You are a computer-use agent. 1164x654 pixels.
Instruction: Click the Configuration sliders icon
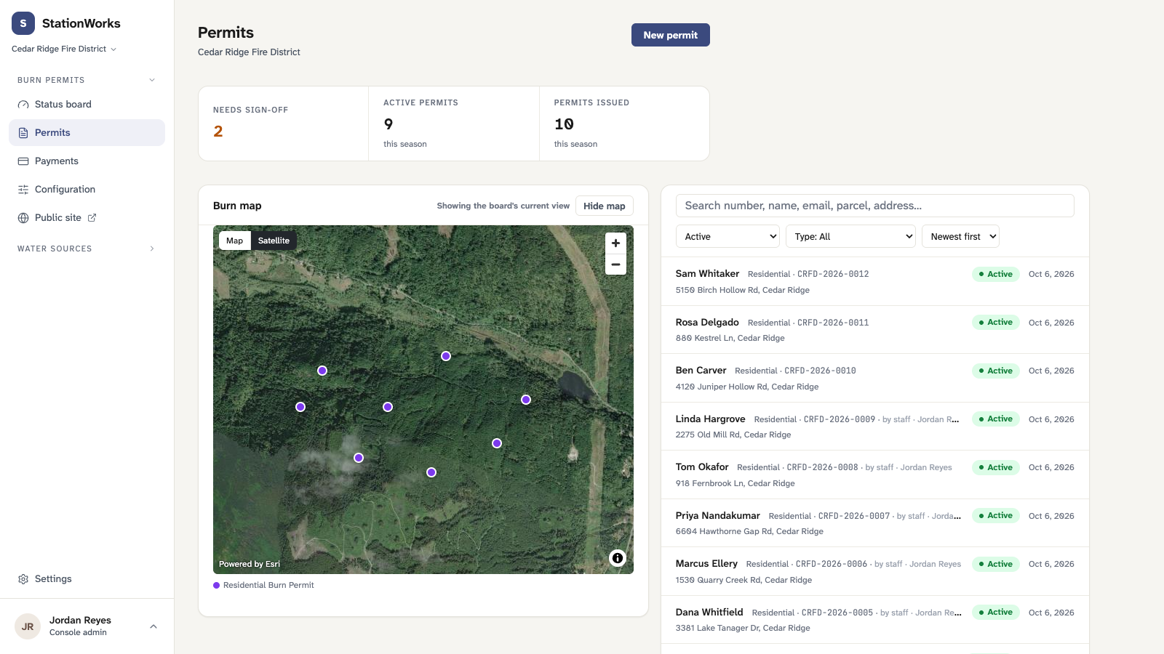[23, 190]
